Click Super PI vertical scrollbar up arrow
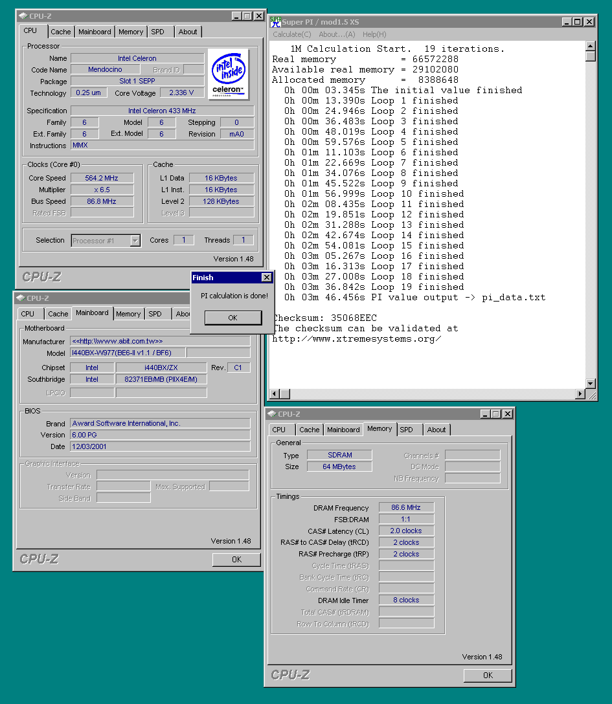This screenshot has height=704, width=612. click(x=591, y=46)
